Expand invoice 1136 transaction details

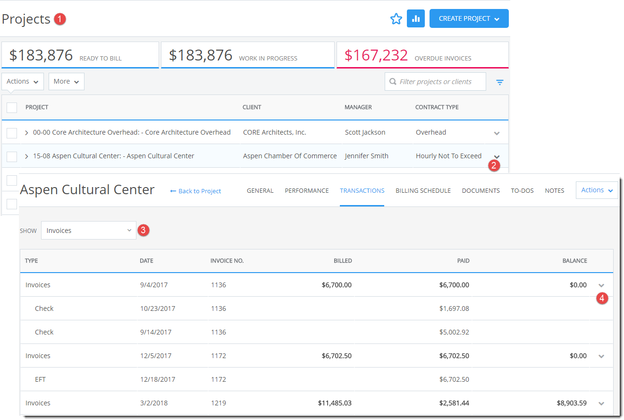coord(601,285)
